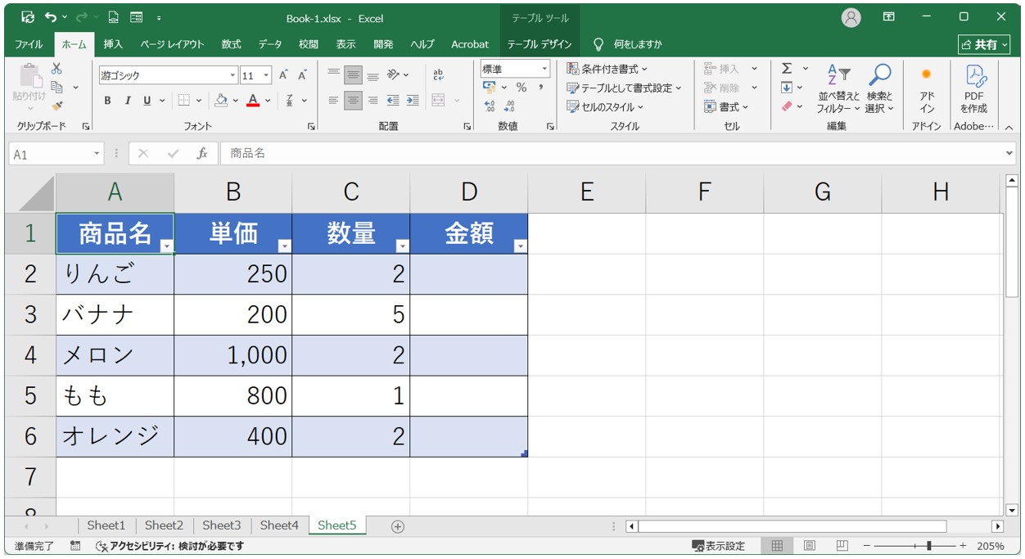The image size is (1025, 559).
Task: Click the accounting number format icon
Action: point(490,87)
